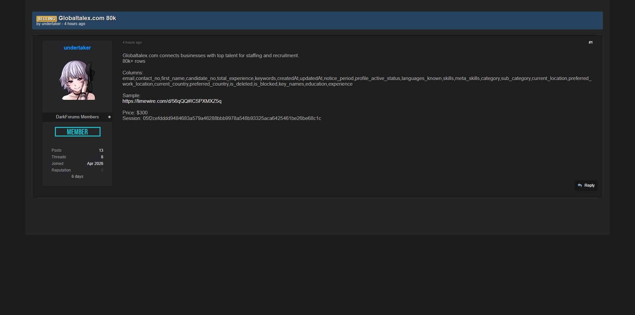
Task: Click the 6 days label under Reputation
Action: (x=77, y=177)
